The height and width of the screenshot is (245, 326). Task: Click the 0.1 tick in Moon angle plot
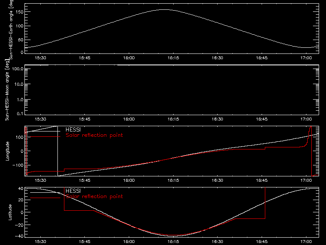coord(20,114)
